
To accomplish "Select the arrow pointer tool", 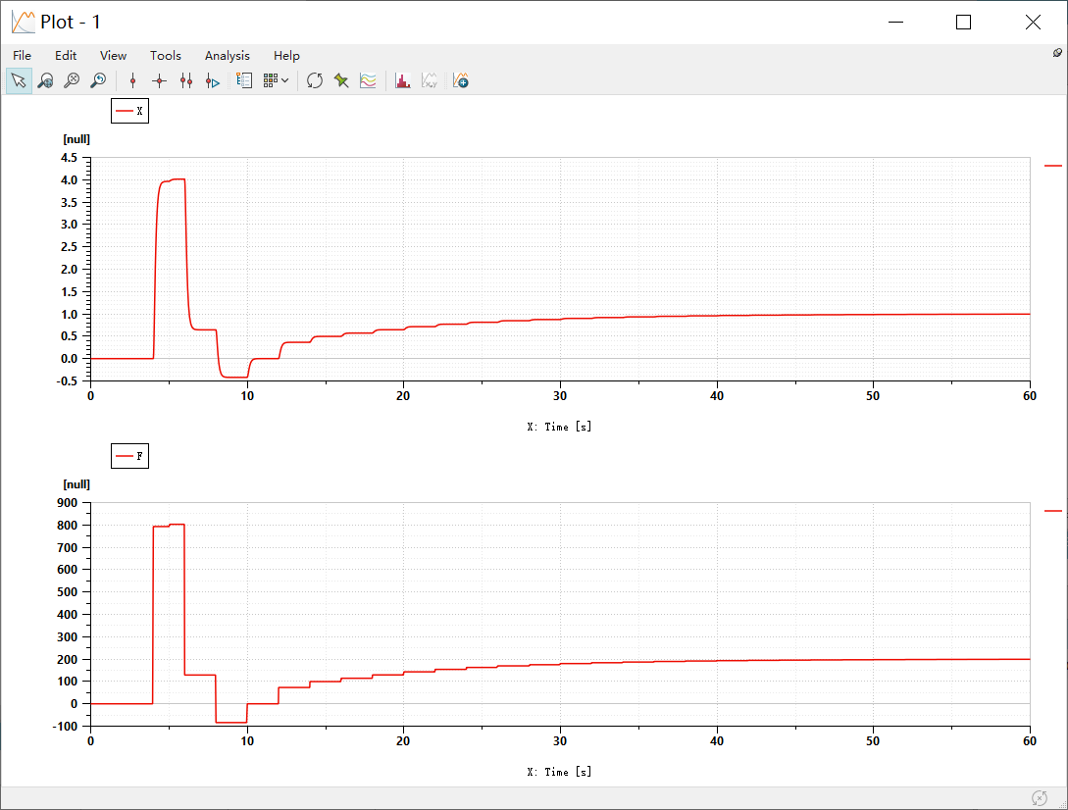I will [19, 81].
